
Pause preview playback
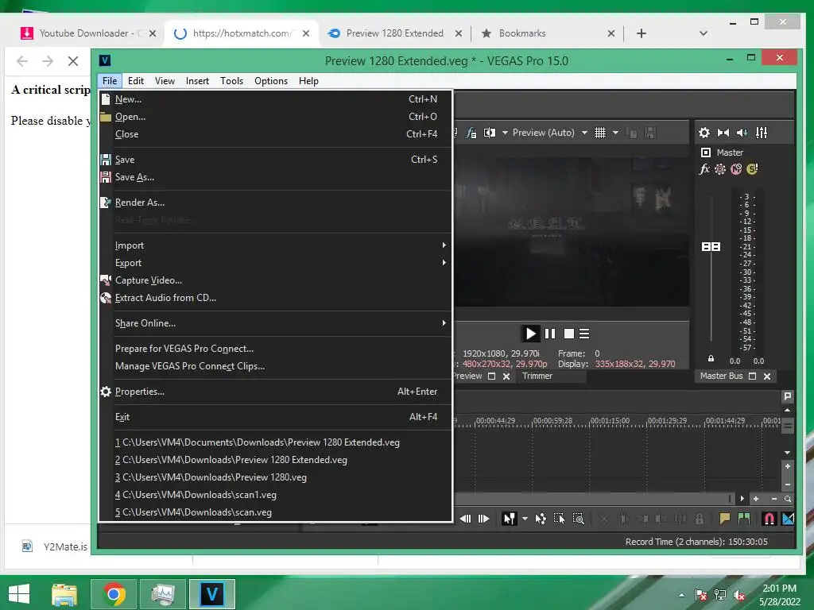[550, 334]
